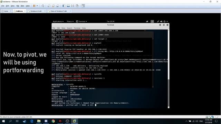Close the Home tab

pos(11,11)
